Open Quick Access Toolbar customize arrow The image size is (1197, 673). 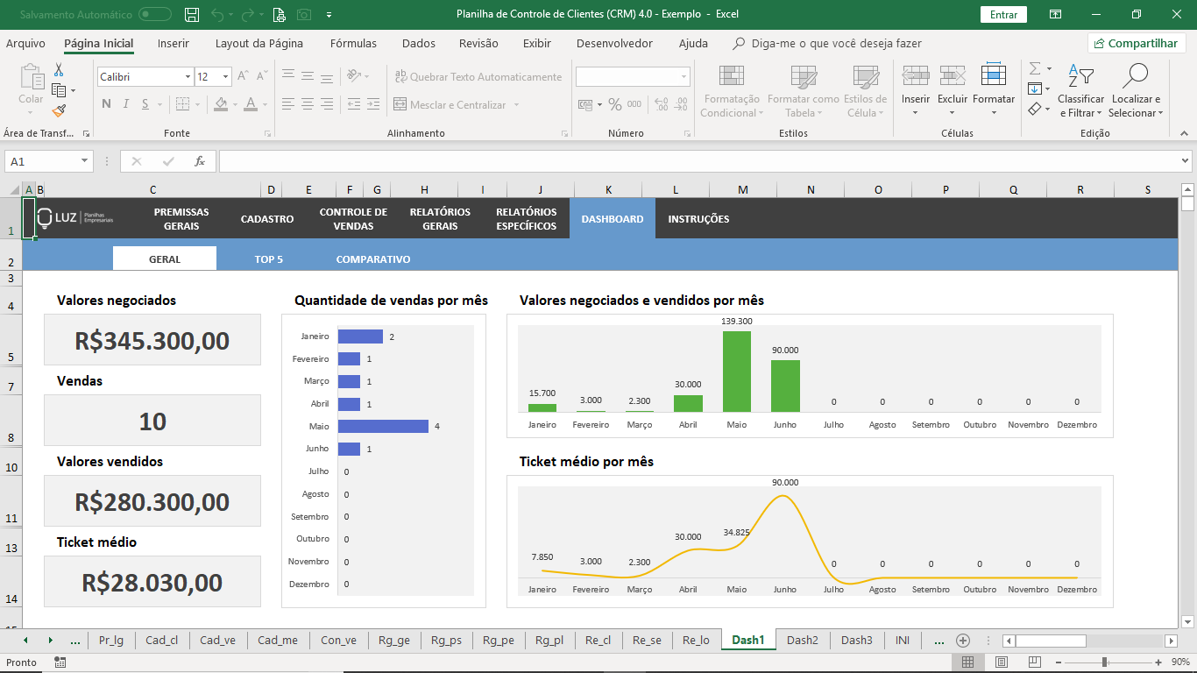coord(329,15)
